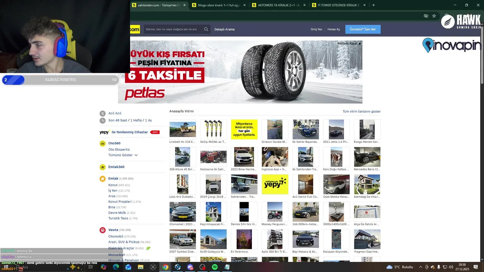Click the Giriş Yap link

[316, 29]
